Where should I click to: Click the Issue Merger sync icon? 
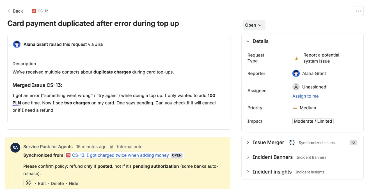pyautogui.click(x=292, y=143)
